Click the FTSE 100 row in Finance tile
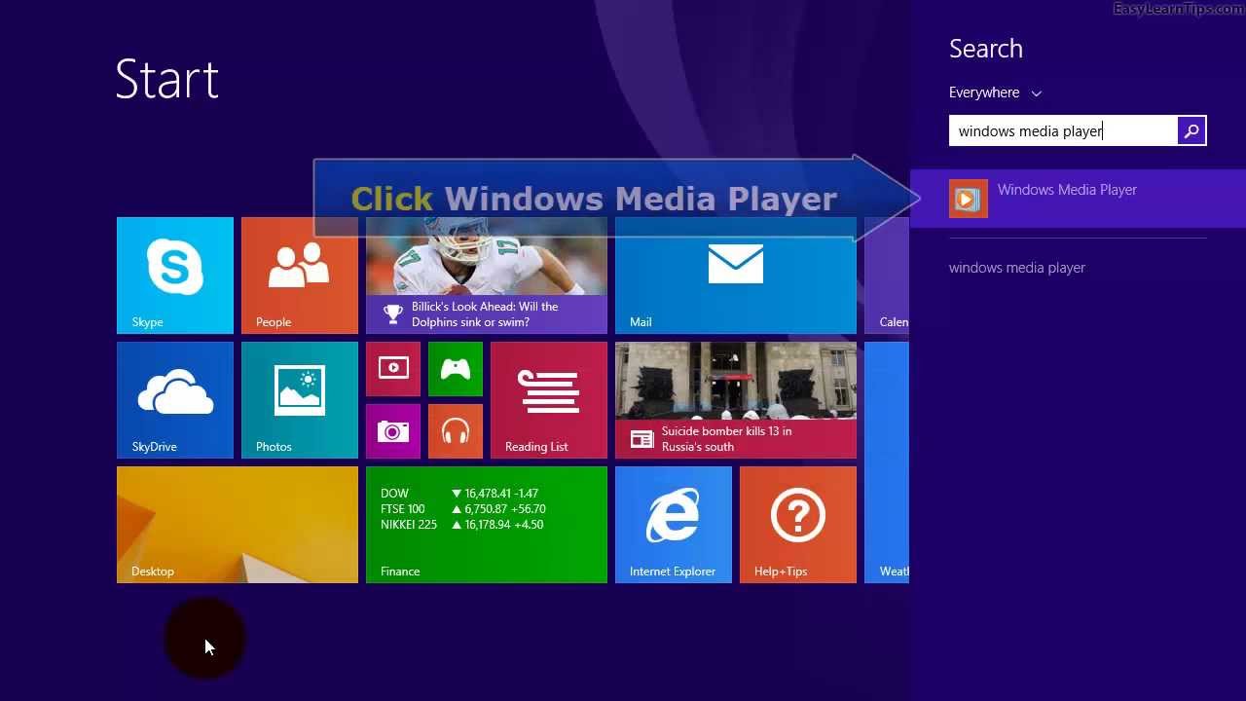The image size is (1246, 701). click(463, 509)
